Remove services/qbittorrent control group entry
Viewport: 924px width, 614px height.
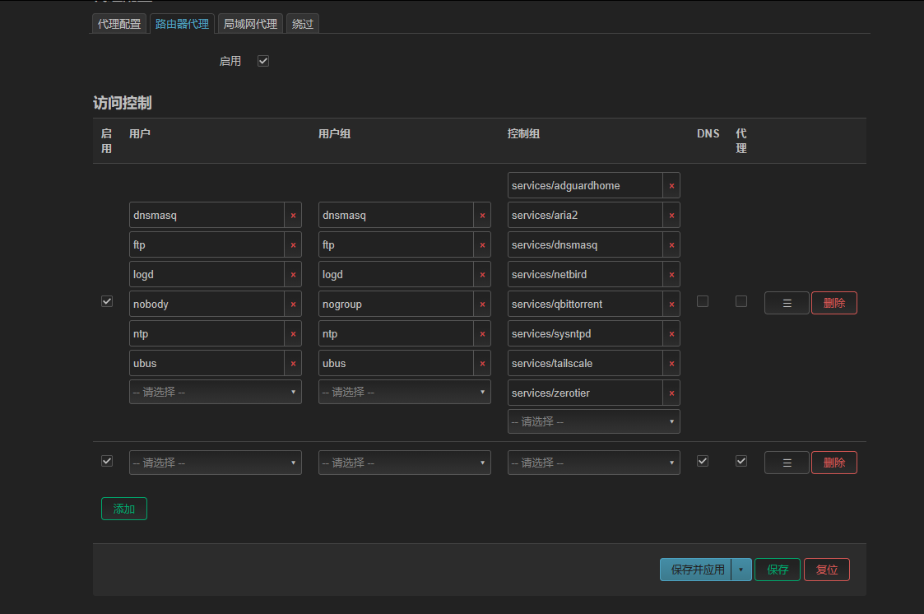[x=671, y=304]
